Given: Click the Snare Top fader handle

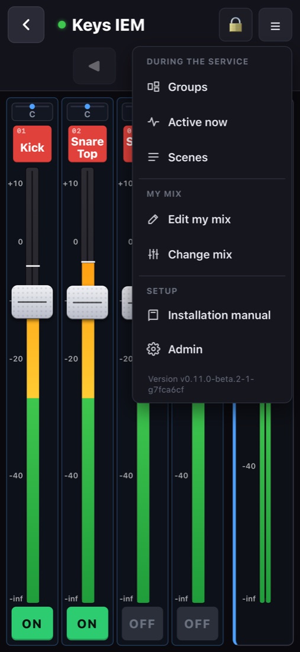Looking at the screenshot, I should pyautogui.click(x=87, y=302).
